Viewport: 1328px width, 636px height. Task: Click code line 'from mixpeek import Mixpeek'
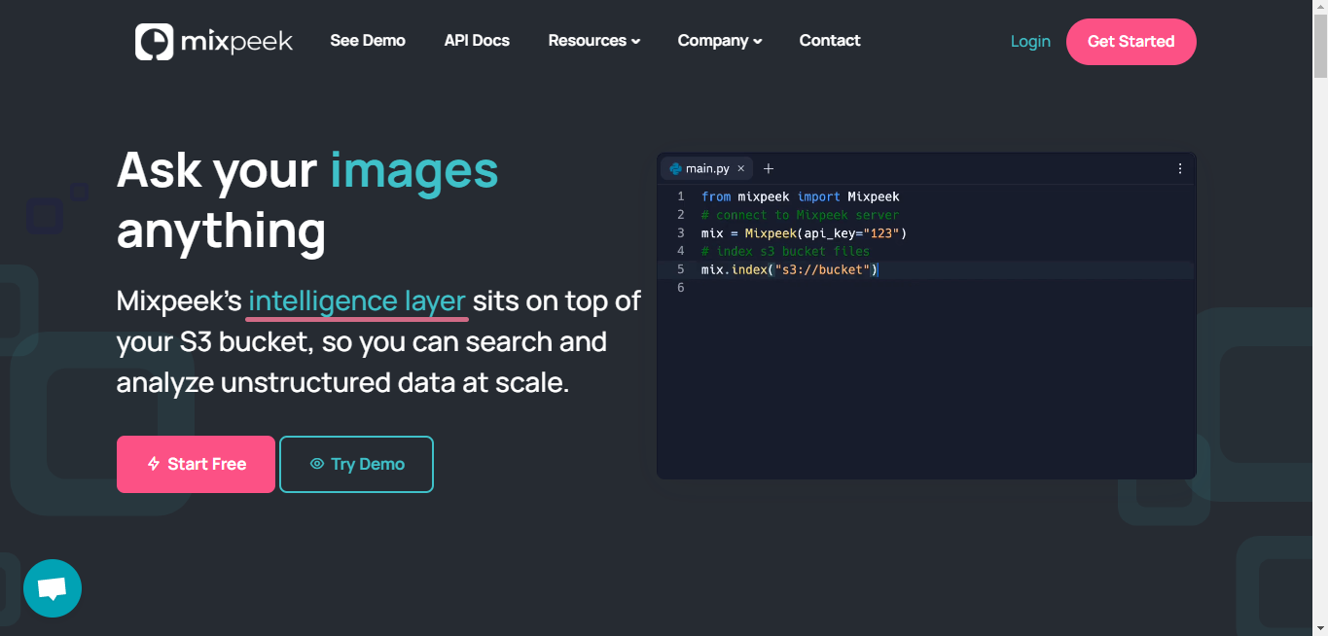click(x=801, y=196)
